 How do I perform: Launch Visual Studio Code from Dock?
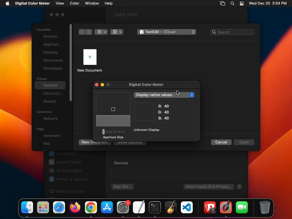186,207
